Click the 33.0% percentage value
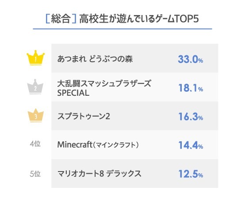The height and width of the screenshot is (203, 249). pos(191,59)
